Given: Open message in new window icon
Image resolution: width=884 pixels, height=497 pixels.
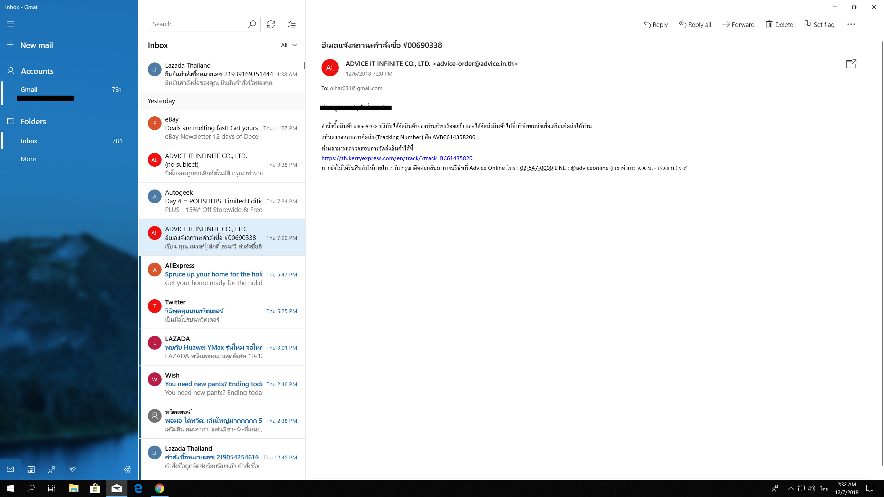Looking at the screenshot, I should [851, 64].
